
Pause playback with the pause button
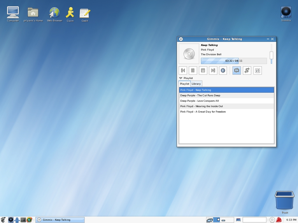(x=193, y=71)
